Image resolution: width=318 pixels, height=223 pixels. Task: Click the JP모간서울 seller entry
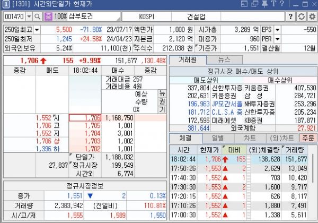[227, 104]
